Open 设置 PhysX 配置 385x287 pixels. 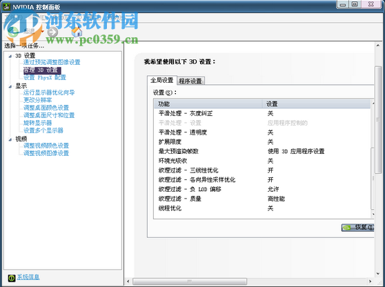coord(45,77)
